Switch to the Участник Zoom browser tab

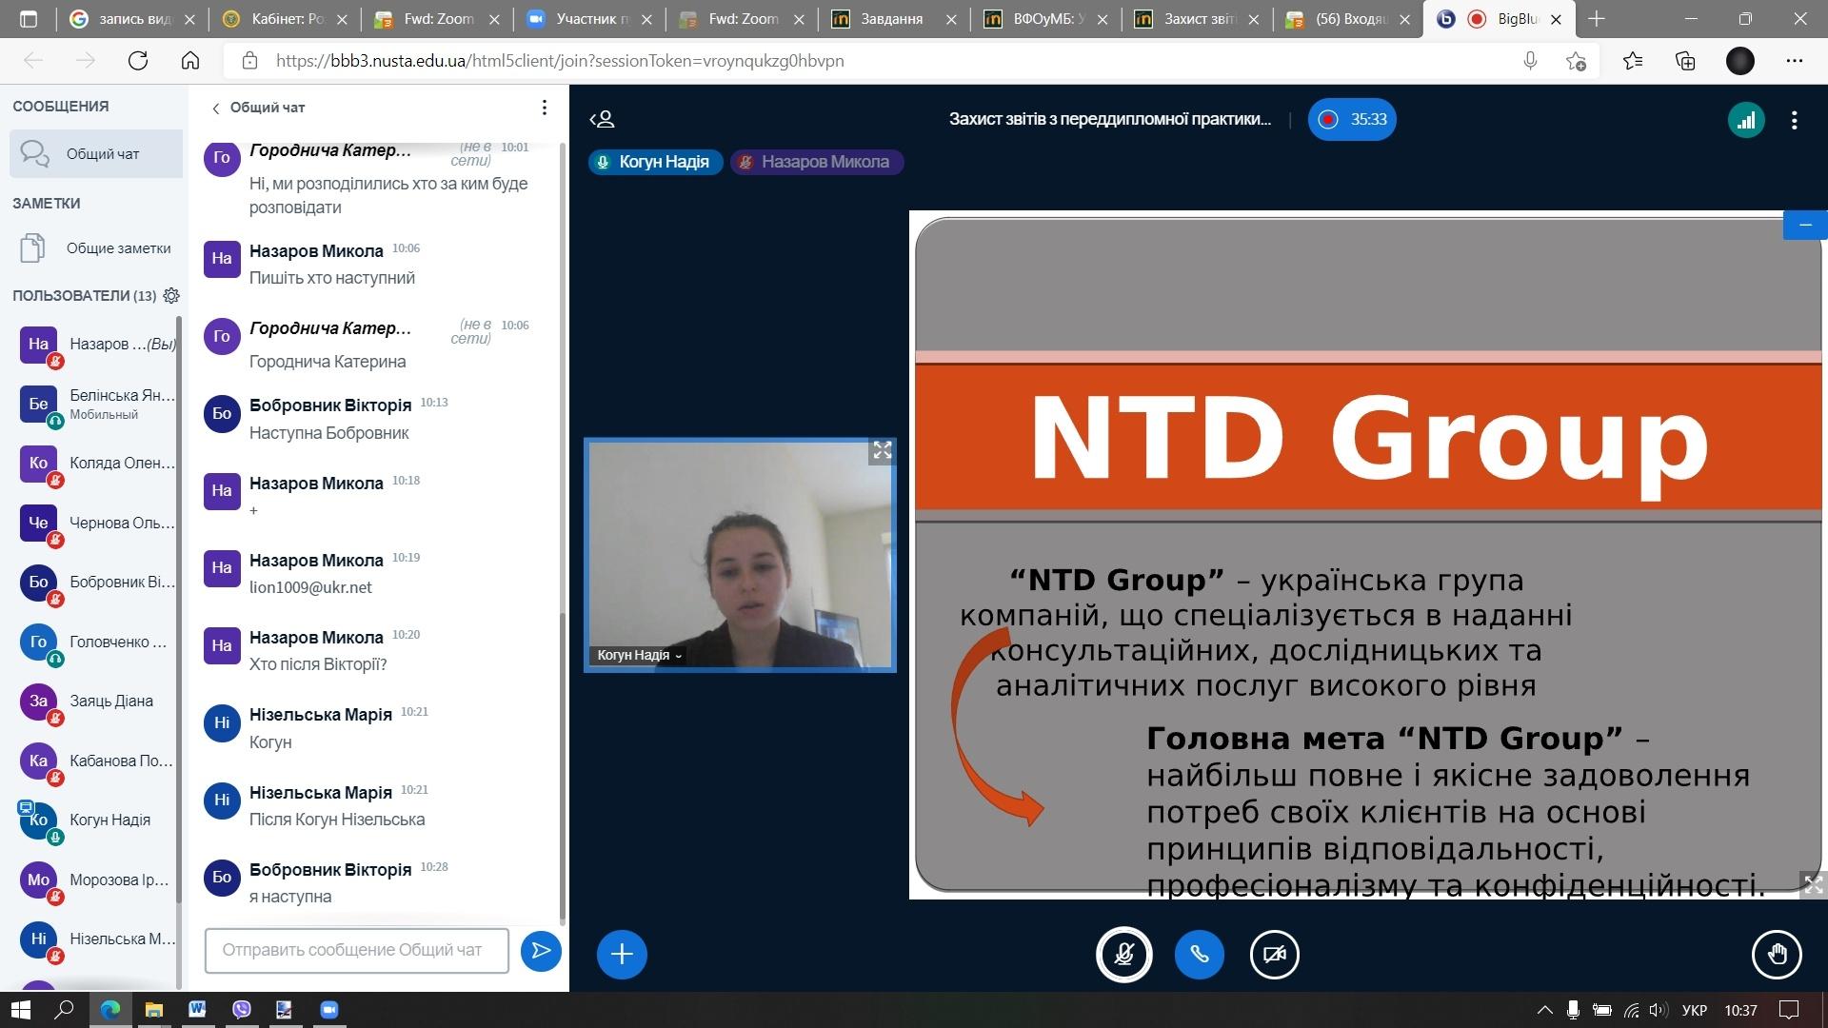click(587, 19)
